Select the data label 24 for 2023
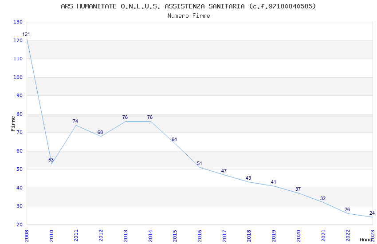The width and height of the screenshot is (377, 244). click(x=372, y=213)
